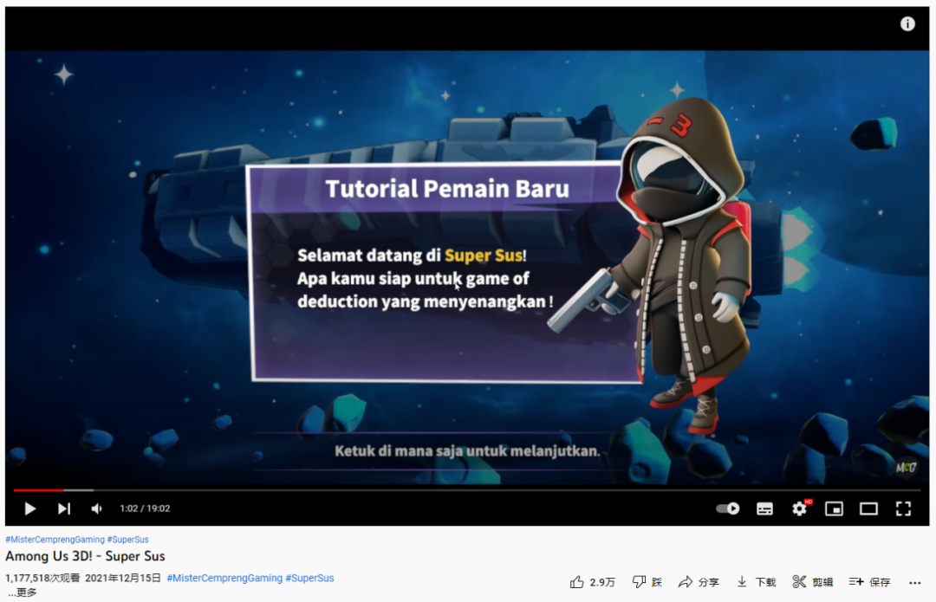Open the #MisterCemprengGaming hashtag above the title
The height and width of the screenshot is (602, 936).
(x=55, y=540)
